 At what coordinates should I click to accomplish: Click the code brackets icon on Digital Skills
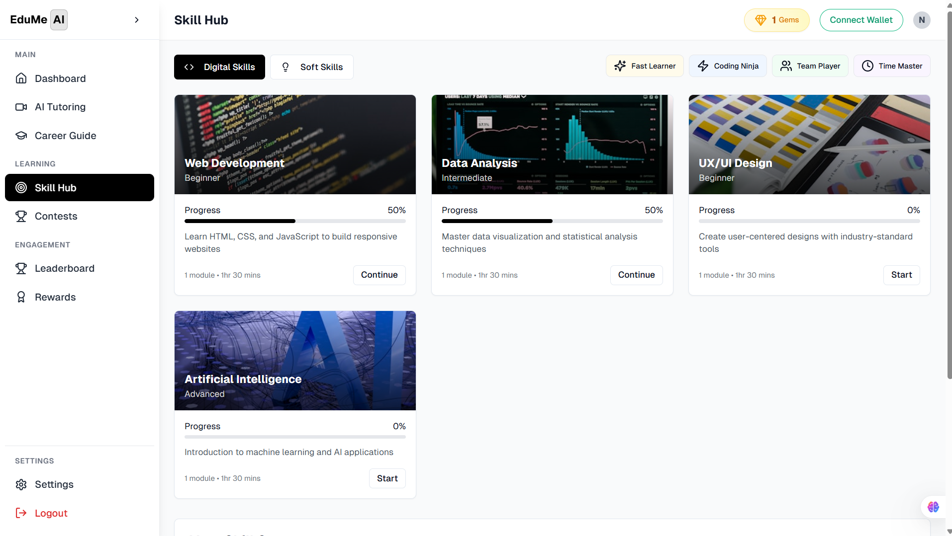pos(189,67)
